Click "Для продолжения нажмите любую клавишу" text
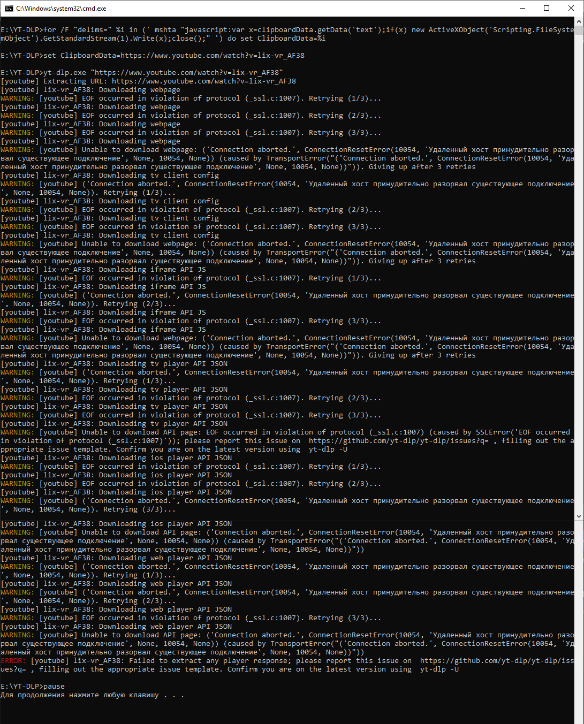The width and height of the screenshot is (584, 724). (x=80, y=695)
